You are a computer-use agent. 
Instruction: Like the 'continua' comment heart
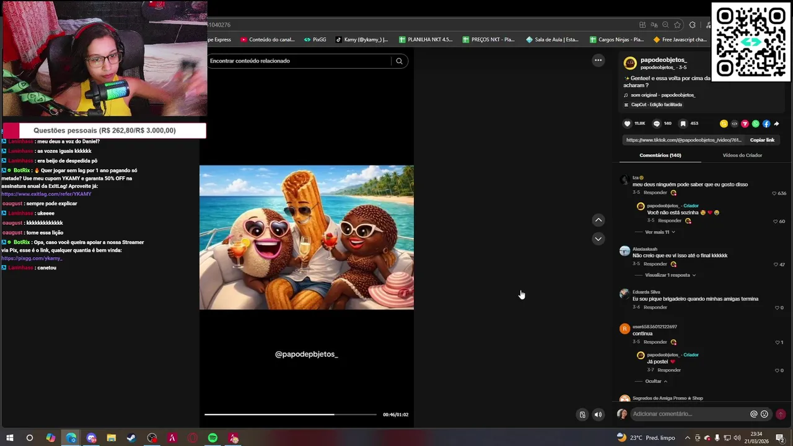[778, 343]
